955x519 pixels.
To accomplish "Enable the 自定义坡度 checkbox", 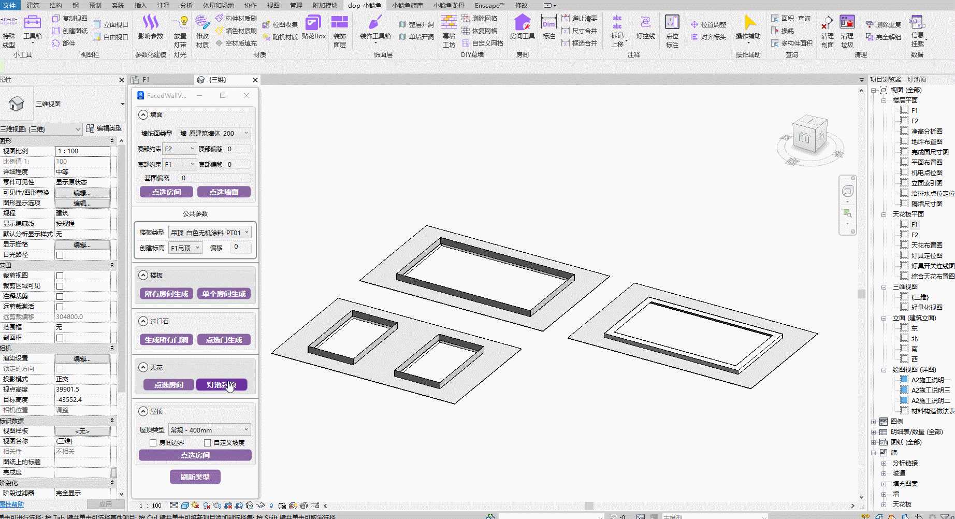I will [x=207, y=443].
